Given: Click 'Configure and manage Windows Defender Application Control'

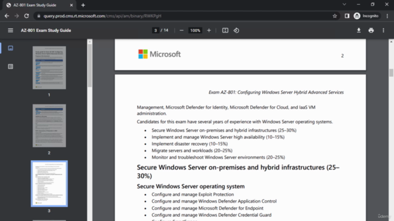Looking at the screenshot, I should [214, 201].
